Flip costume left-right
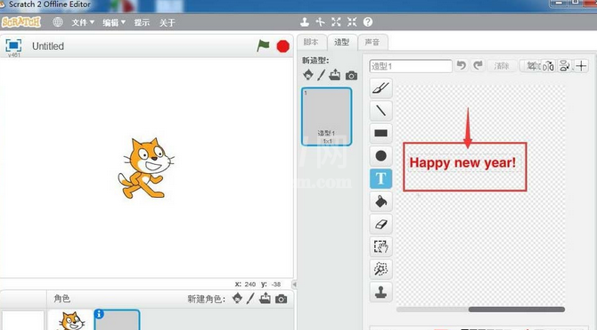Screen dimensions: 597x330 point(549,66)
